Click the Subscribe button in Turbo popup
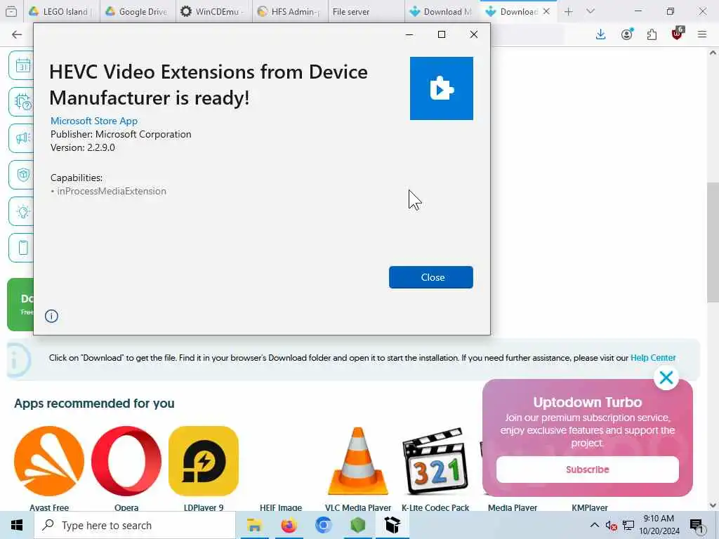Viewport: 719px width, 539px height. click(588, 470)
